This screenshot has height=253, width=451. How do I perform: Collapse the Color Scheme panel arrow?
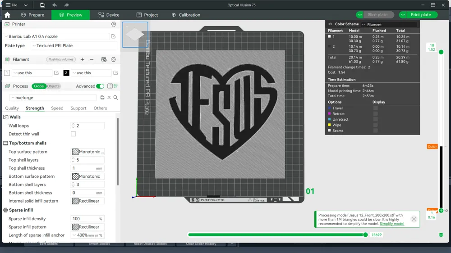point(330,24)
